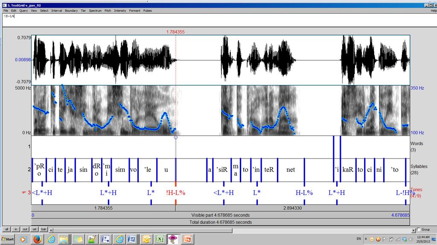
Task: Select the 'teR' syllable interval
Action: point(269,170)
